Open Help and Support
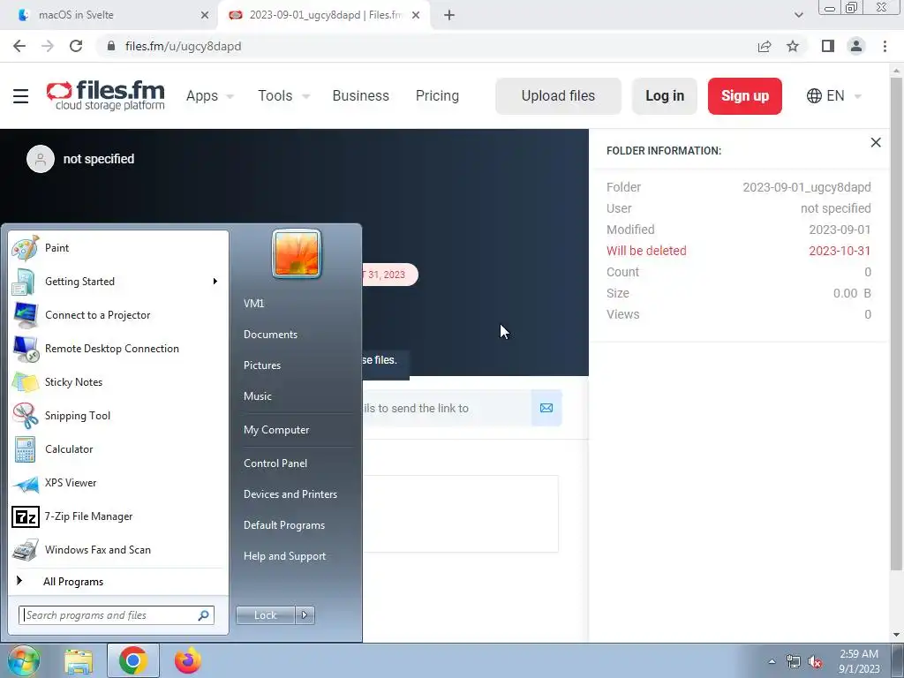This screenshot has height=678, width=904. 284,556
